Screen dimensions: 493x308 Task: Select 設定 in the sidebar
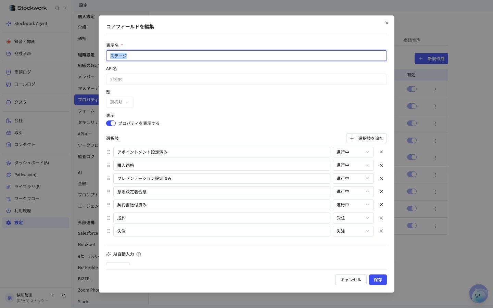pyautogui.click(x=36, y=222)
